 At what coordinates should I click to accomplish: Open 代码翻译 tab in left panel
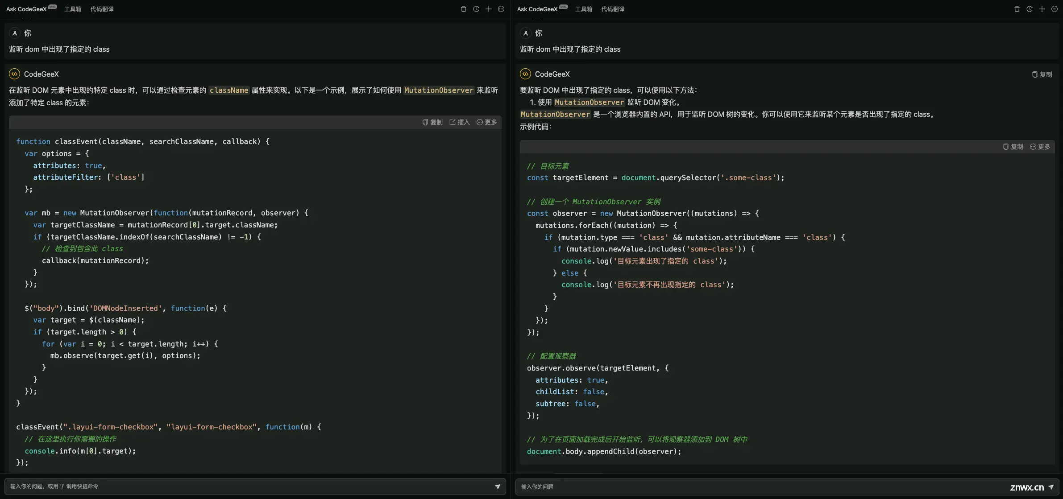(x=102, y=9)
